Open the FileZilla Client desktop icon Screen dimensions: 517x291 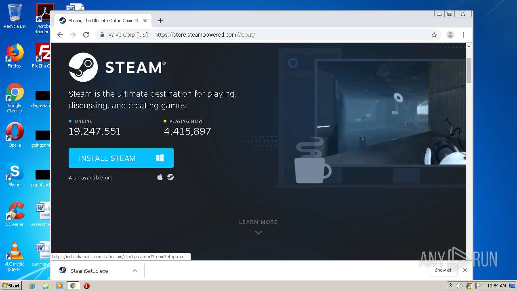(x=42, y=56)
